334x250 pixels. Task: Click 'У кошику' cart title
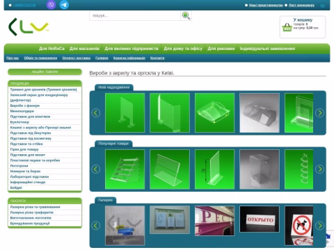(x=303, y=20)
